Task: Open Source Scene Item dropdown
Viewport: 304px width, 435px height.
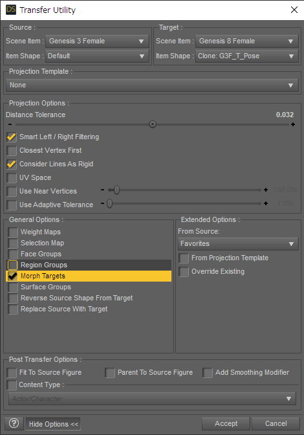Action: [x=97, y=41]
